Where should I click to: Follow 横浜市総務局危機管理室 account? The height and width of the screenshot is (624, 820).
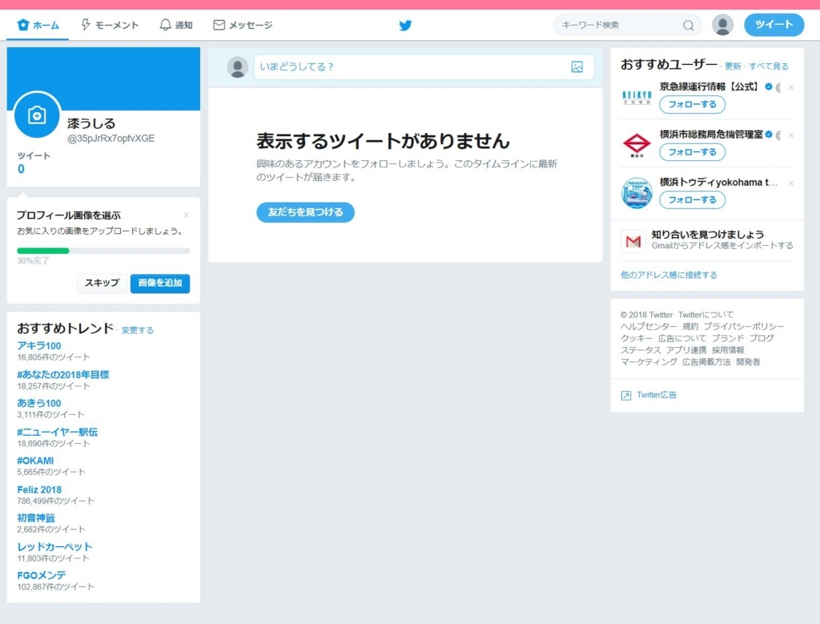coord(692,152)
